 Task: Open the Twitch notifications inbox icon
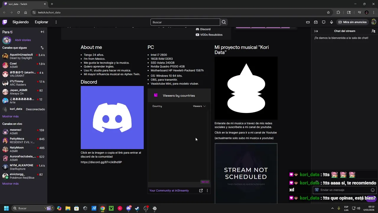click(316, 22)
